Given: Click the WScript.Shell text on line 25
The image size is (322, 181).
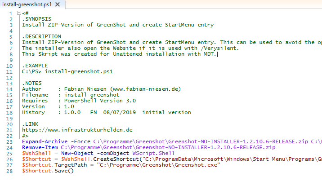Looking at the screenshot, I should tap(154, 153).
